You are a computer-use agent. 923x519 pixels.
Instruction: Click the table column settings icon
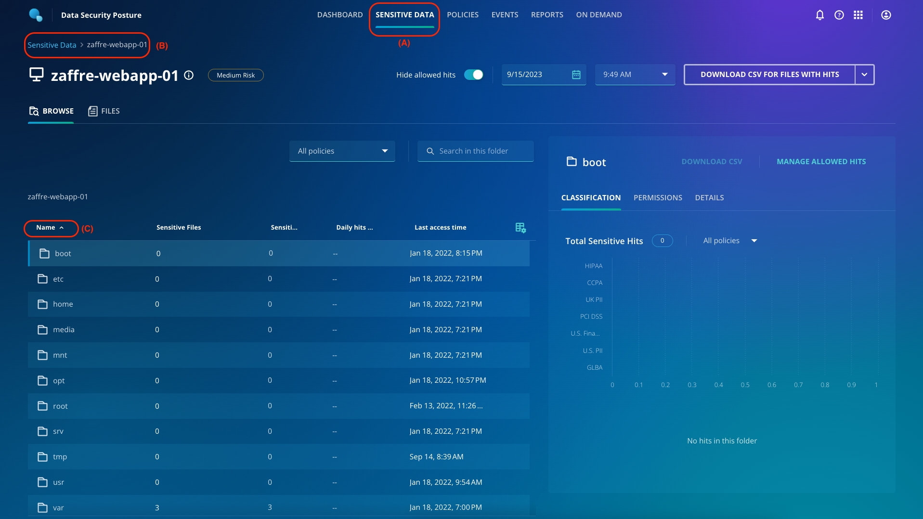coord(520,228)
